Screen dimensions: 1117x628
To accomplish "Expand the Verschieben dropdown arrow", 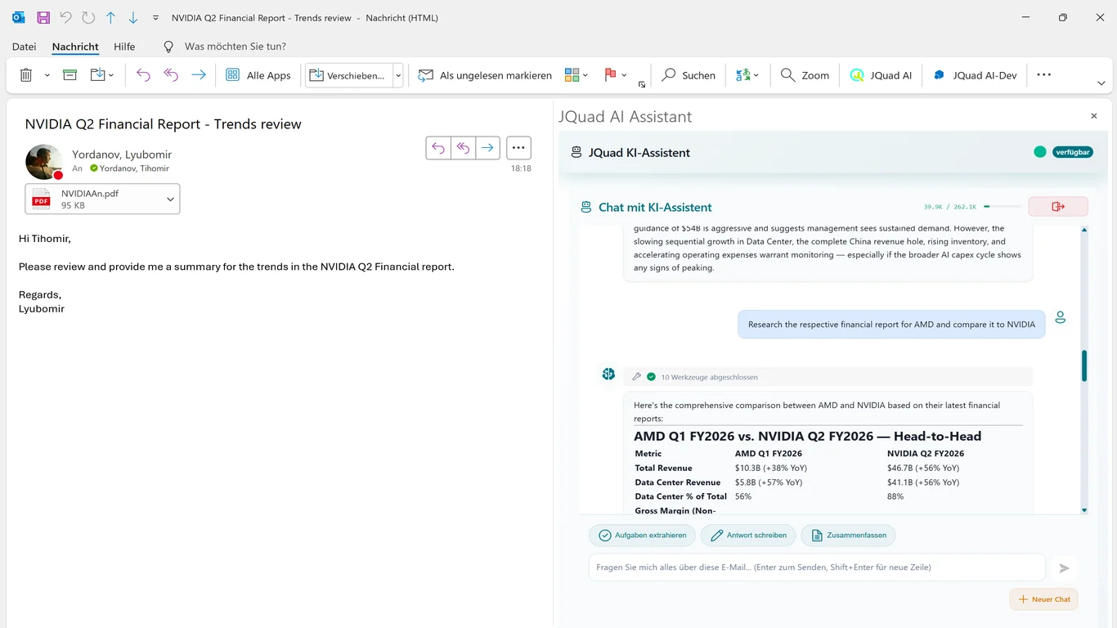I will (x=398, y=75).
